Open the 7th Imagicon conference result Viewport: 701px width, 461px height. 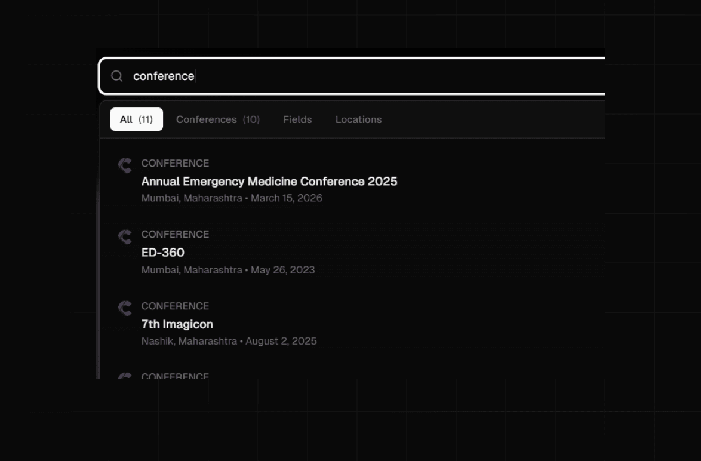tap(177, 324)
